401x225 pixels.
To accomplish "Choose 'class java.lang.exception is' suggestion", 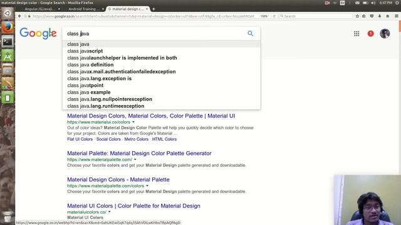I will (x=162, y=79).
